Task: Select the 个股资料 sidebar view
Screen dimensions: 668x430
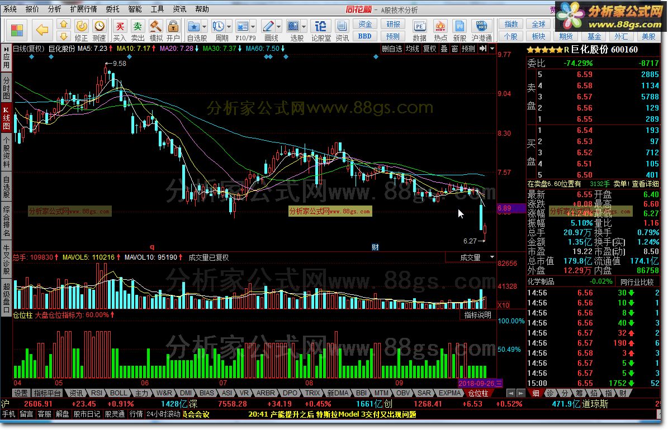Action: pos(6,152)
